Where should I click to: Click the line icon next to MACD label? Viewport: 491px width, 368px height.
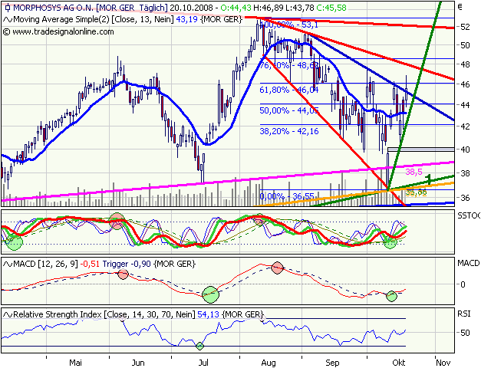tap(7, 264)
